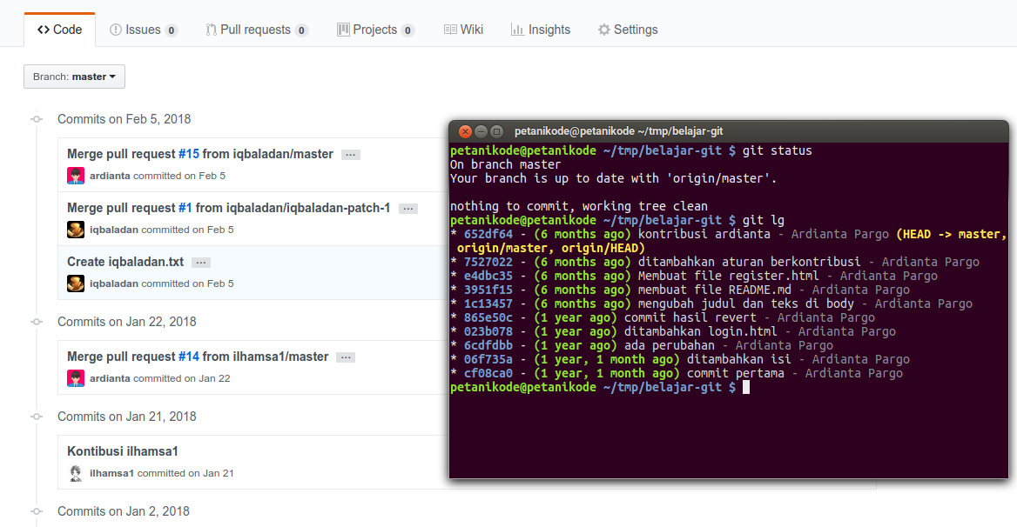Click the Pull requests count badge
1017x527 pixels.
click(301, 30)
